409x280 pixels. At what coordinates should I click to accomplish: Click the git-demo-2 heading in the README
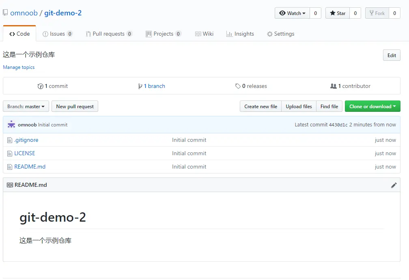point(53,217)
